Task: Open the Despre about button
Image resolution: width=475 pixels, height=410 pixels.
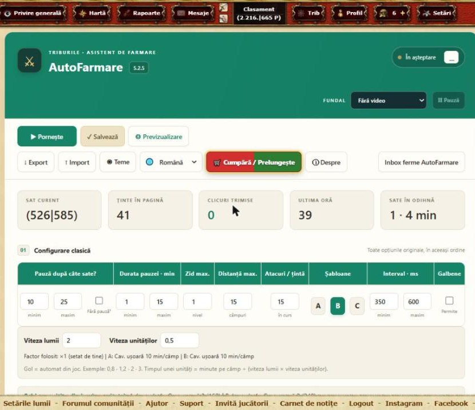Action: [x=326, y=162]
